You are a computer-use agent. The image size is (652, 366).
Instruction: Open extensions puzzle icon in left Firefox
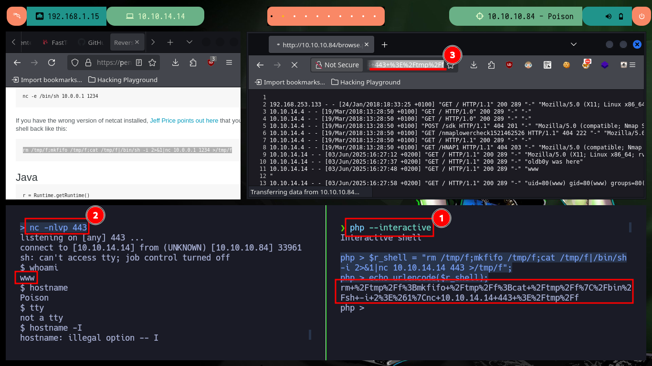193,63
